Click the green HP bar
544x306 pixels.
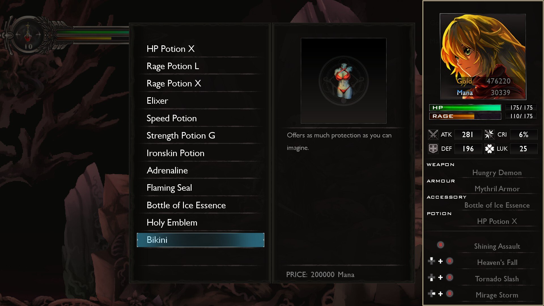point(465,108)
